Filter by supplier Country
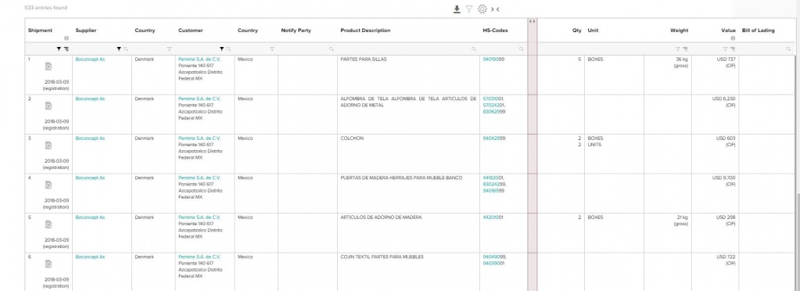This screenshot has width=800, height=291. [x=170, y=49]
